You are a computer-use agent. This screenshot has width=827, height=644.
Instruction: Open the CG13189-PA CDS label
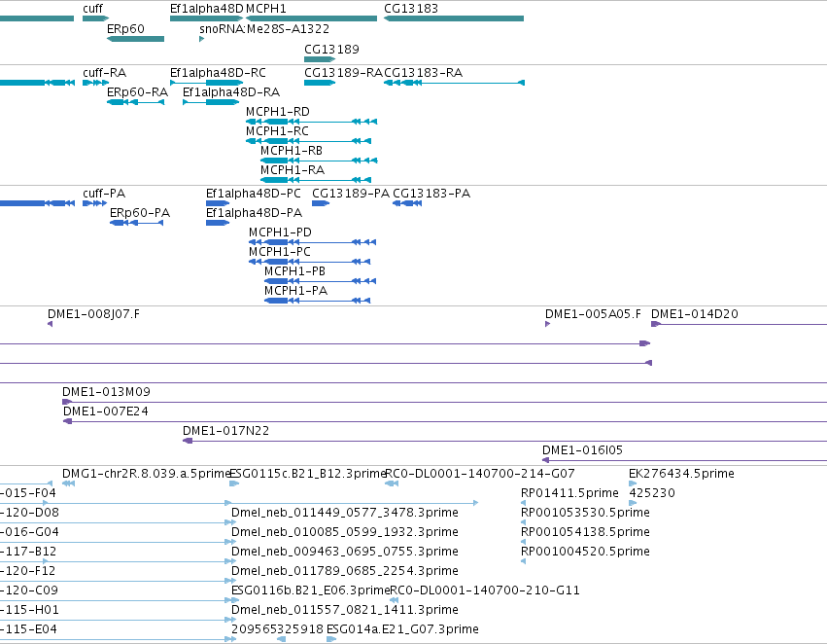pos(351,194)
